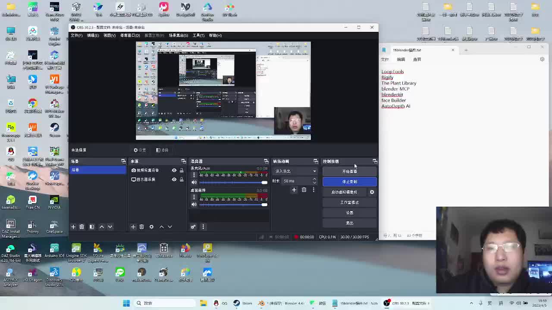
Task: Adjust the 桌面音频 volume slider
Action: click(233, 205)
